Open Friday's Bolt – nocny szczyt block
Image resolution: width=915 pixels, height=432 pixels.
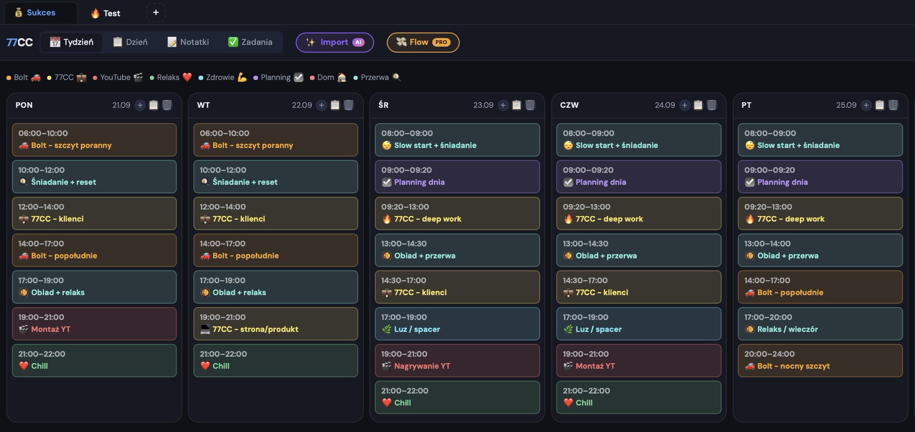coord(820,361)
